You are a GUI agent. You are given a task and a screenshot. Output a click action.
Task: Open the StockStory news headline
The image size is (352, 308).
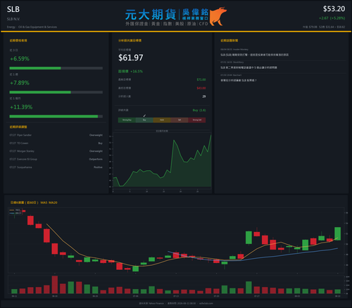click(249, 68)
